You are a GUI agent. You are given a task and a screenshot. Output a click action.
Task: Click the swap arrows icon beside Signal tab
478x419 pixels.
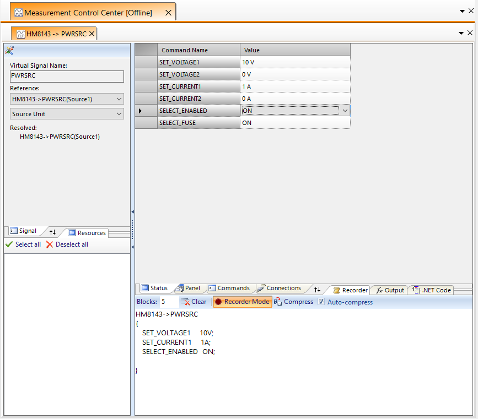pyautogui.click(x=53, y=232)
